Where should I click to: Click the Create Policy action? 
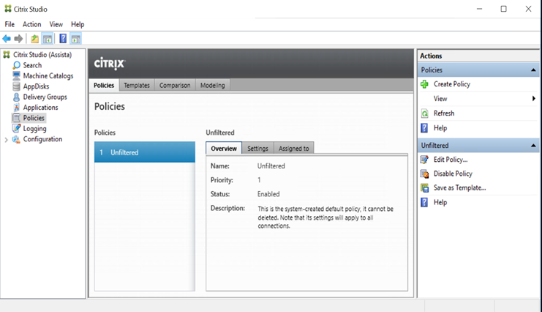pyautogui.click(x=452, y=84)
